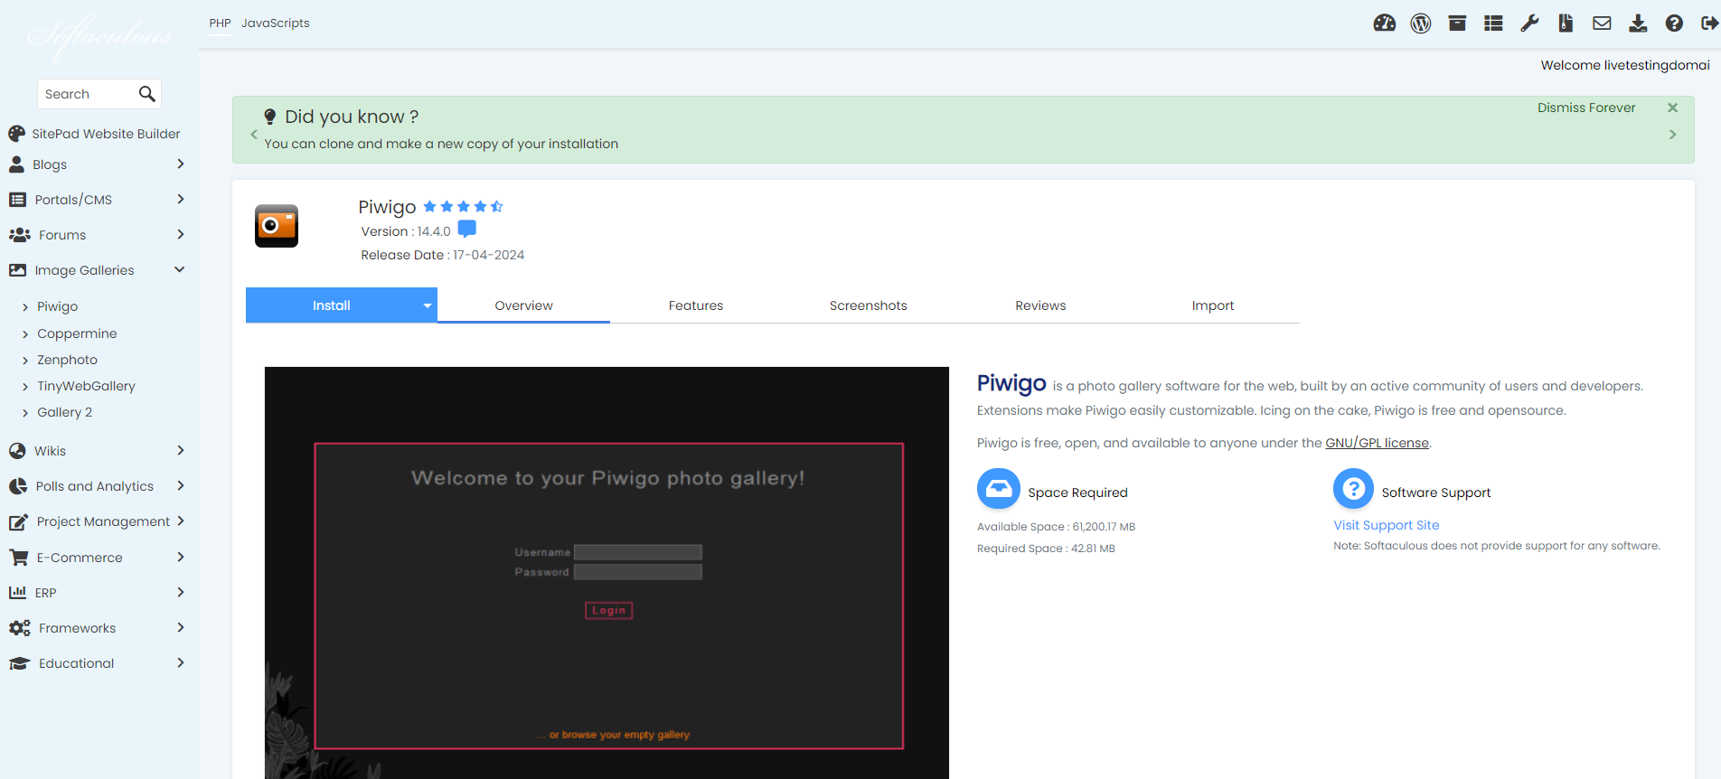Click the task list icon in header

(1493, 23)
